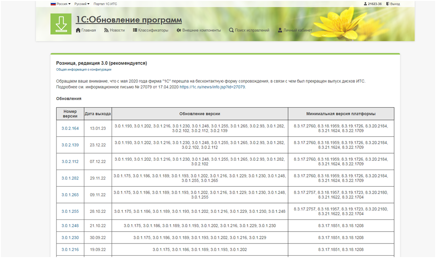Screen dimensions: 436x258
Task: Open version 3.0.2.112 link
Action: coord(70,162)
